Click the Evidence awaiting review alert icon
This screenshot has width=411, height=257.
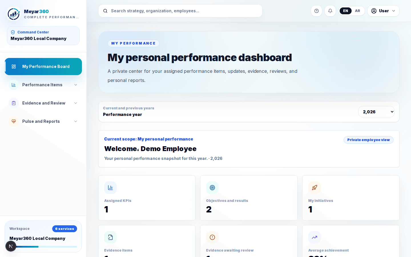point(212,237)
